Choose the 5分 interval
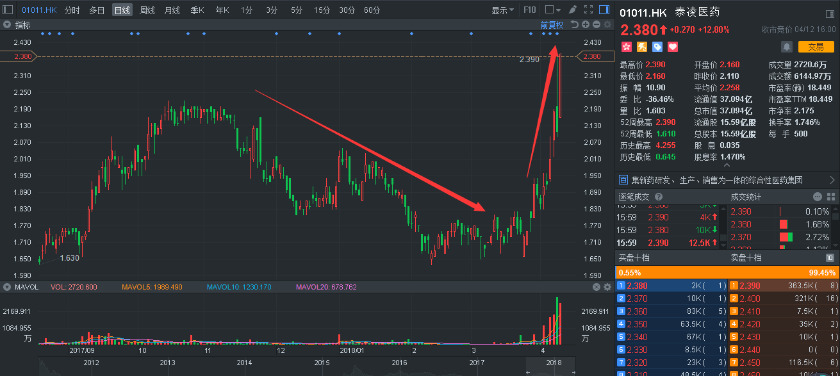The width and height of the screenshot is (840, 376). coord(297,10)
